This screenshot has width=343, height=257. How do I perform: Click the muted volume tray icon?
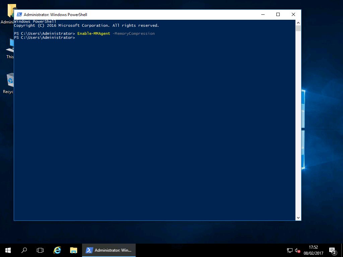click(x=297, y=250)
